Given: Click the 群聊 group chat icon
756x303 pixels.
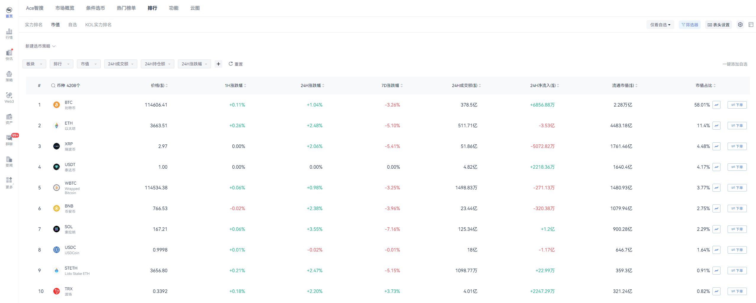Looking at the screenshot, I should coord(9,140).
